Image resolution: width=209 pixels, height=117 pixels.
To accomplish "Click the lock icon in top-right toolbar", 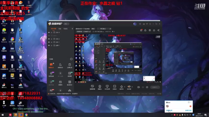I will pos(145,30).
